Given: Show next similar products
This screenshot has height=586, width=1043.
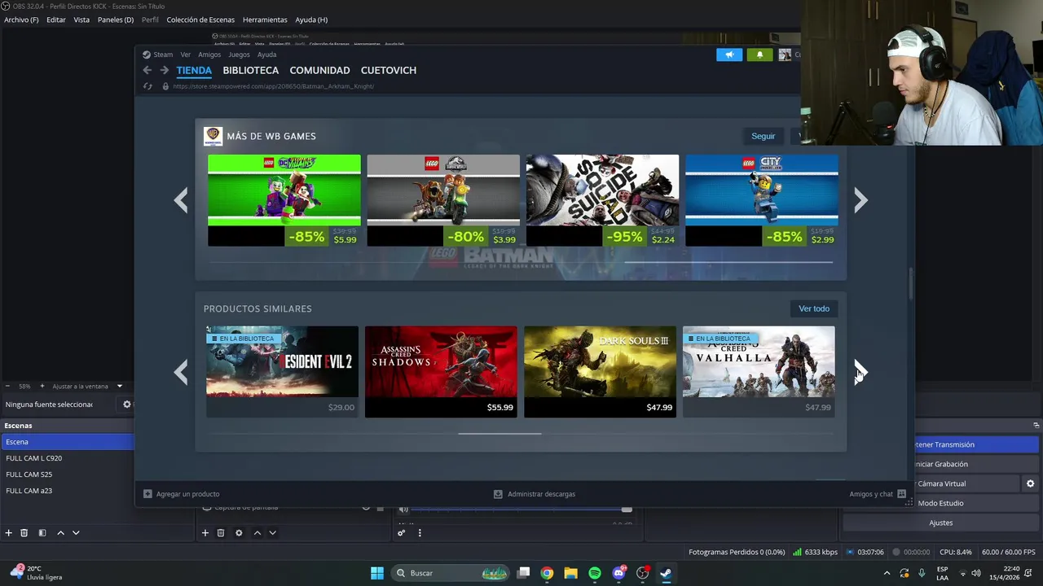Looking at the screenshot, I should coord(860,372).
